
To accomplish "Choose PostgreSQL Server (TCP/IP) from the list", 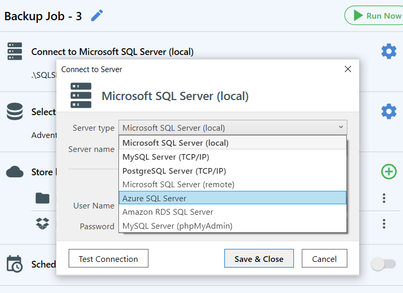I will (x=233, y=171).
